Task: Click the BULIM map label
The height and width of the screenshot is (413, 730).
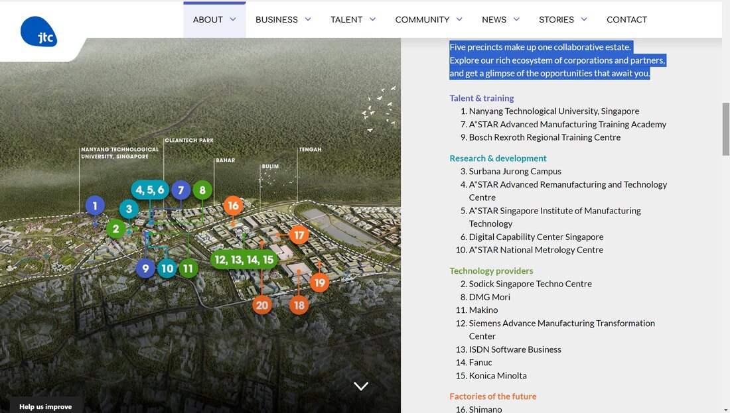Action: tap(270, 166)
